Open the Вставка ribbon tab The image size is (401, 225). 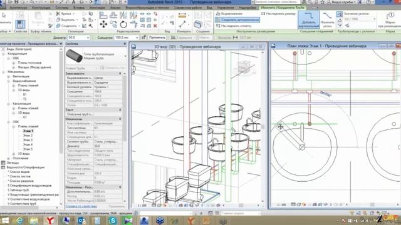point(79,7)
